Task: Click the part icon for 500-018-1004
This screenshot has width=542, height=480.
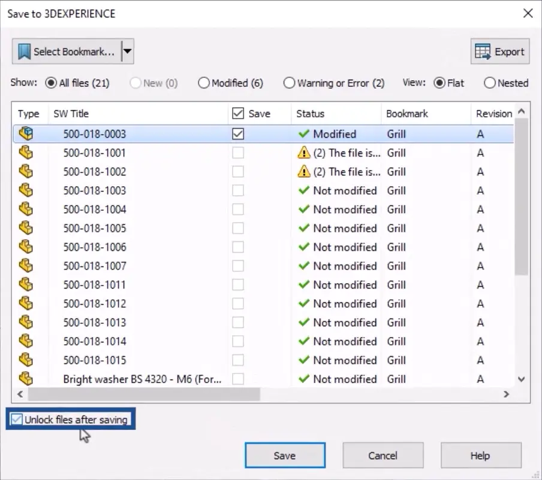Action: click(x=26, y=209)
